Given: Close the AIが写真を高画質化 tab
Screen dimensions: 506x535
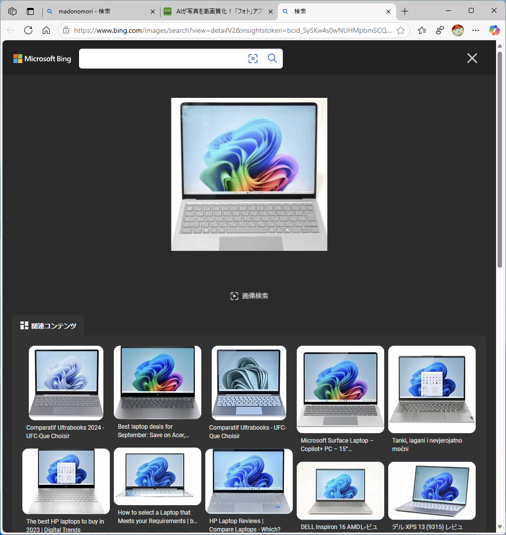Looking at the screenshot, I should pyautogui.click(x=270, y=11).
